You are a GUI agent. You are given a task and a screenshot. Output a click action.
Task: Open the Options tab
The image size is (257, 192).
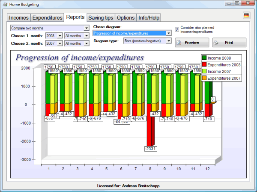[x=126, y=17]
